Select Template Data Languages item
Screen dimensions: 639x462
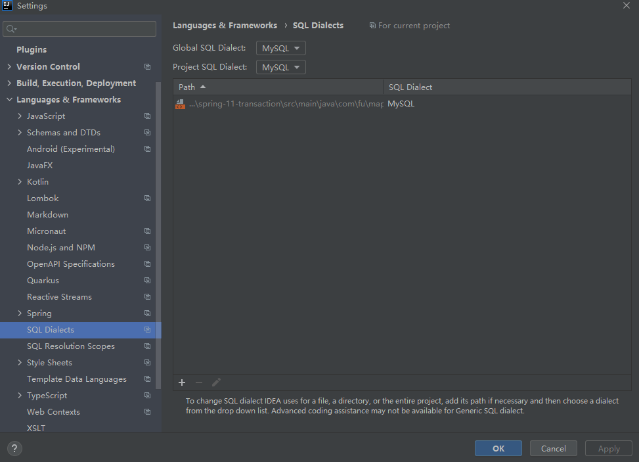coord(77,379)
